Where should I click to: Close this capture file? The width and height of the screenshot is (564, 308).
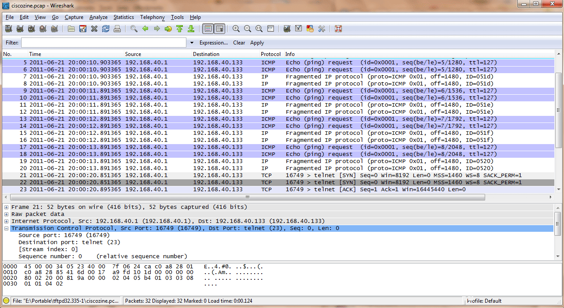pyautogui.click(x=94, y=29)
